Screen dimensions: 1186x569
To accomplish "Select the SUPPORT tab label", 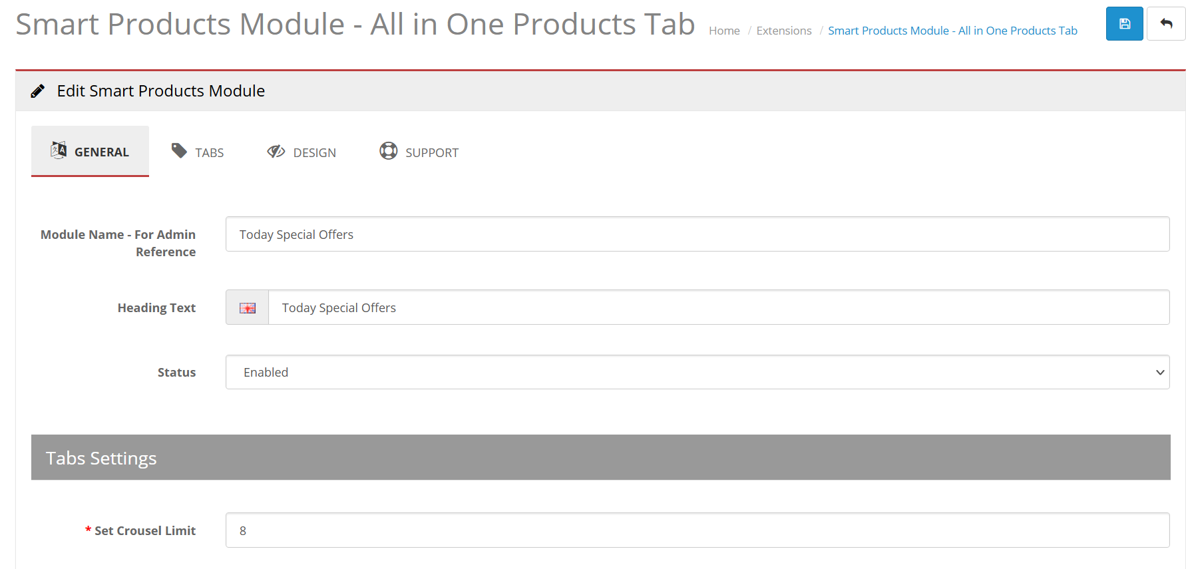I will click(431, 153).
